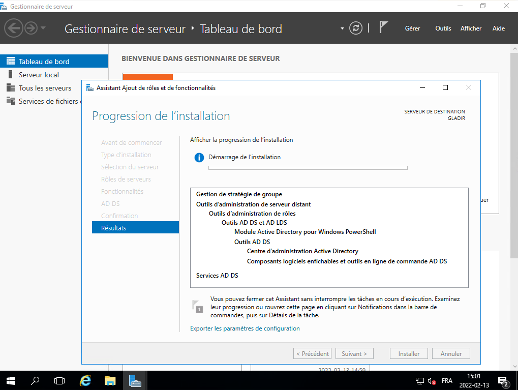Click the FRA language indicator
The height and width of the screenshot is (390, 518).
click(x=447, y=381)
